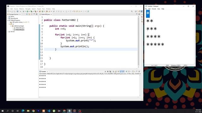
Task: Click the green Run button in Eclipse toolbar
Action: pos(27,11)
